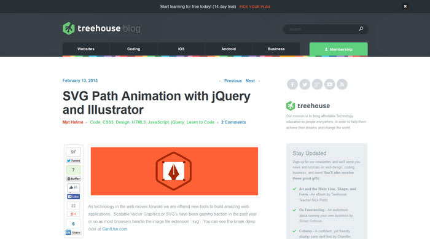
Task: Open the HTML5 category tag
Action: click(x=139, y=122)
